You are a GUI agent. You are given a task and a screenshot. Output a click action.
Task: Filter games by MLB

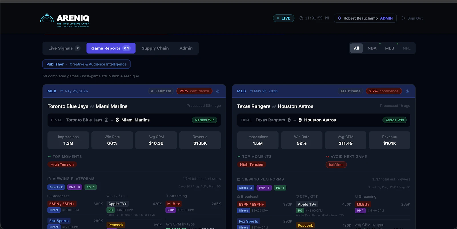pos(390,48)
